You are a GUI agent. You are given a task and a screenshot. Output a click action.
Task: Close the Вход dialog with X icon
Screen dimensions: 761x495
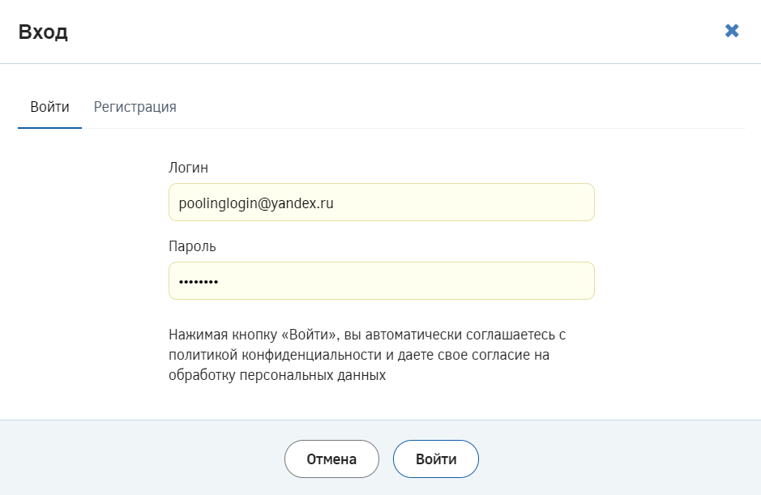732,31
